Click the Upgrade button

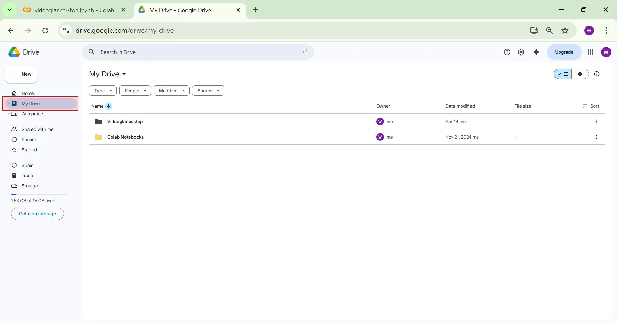click(564, 52)
